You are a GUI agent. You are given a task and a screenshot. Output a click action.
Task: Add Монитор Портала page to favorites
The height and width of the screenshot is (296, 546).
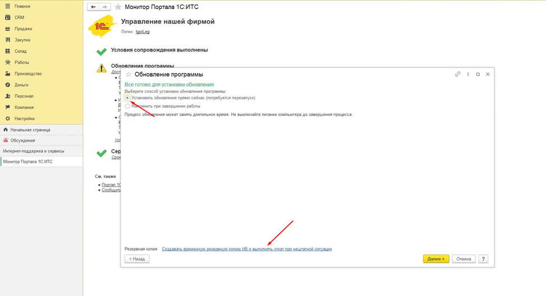pyautogui.click(x=118, y=7)
